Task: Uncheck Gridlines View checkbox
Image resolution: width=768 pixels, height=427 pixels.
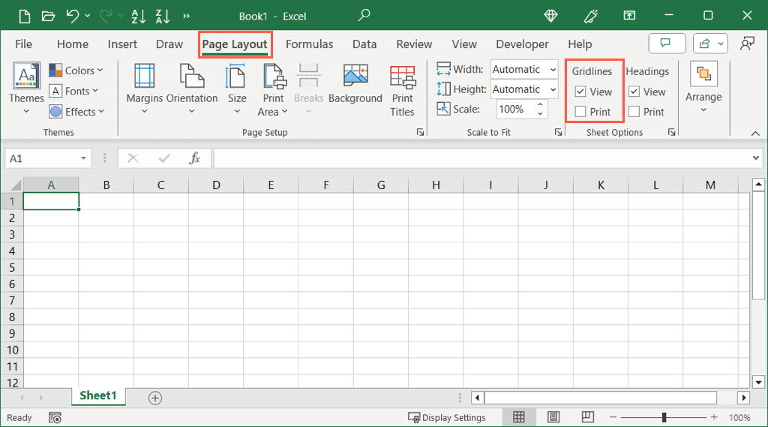Action: [x=580, y=92]
